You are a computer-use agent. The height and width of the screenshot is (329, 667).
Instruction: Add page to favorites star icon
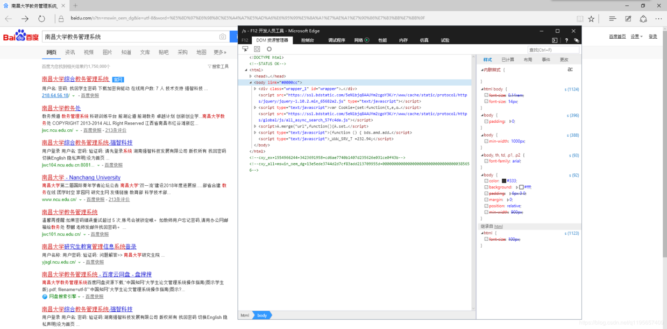pos(591,18)
